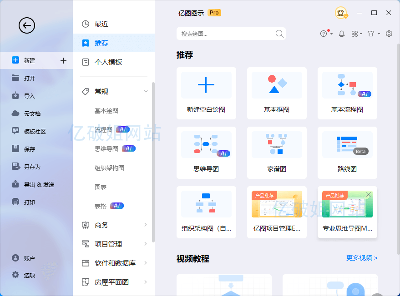The height and width of the screenshot is (296, 400).
Task: Select 图表 in the category list
Action: point(101,187)
